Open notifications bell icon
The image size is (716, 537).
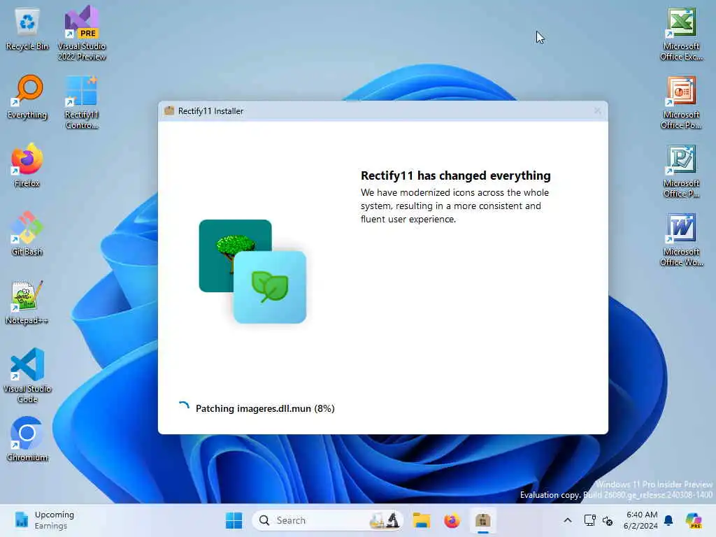(668, 520)
